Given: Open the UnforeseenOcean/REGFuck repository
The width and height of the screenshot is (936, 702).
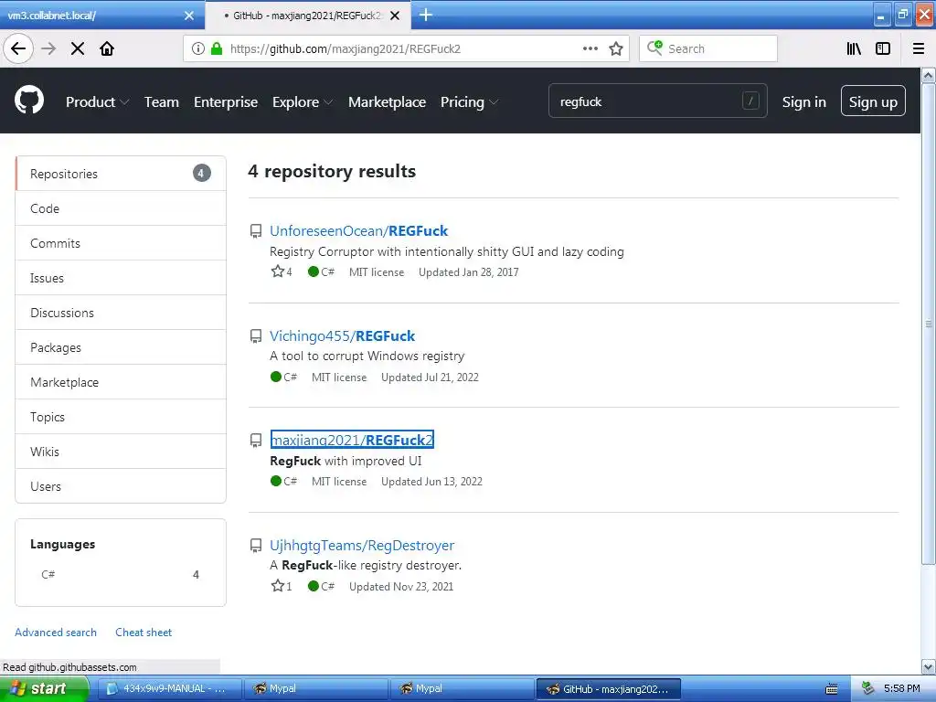Looking at the screenshot, I should pyautogui.click(x=358, y=231).
